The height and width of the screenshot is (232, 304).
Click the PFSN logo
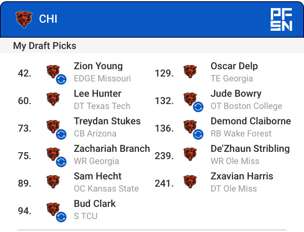click(x=281, y=19)
